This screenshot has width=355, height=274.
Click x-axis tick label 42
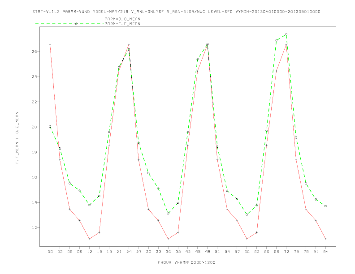click(x=188, y=252)
